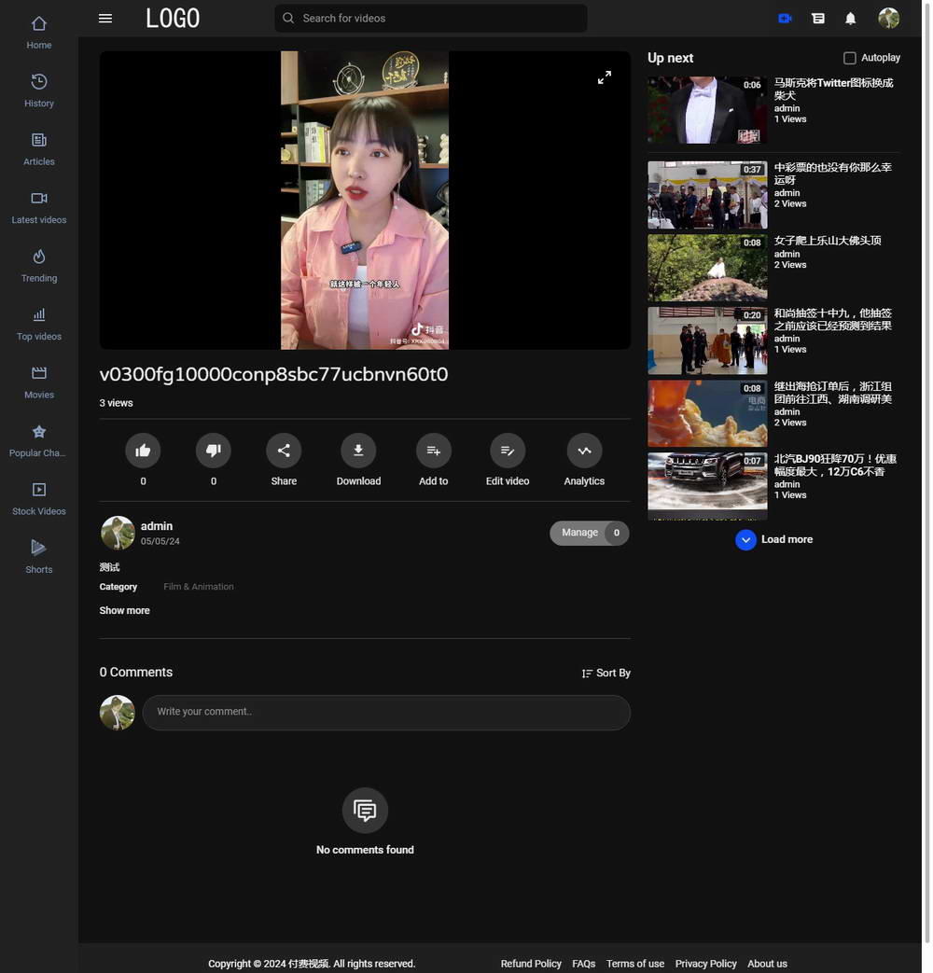Viewport: 933px width, 973px height.
Task: Click the Search for videos field
Action: pos(431,18)
